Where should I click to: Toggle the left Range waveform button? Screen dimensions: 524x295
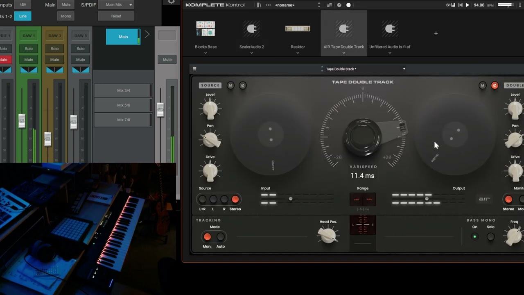tap(356, 199)
